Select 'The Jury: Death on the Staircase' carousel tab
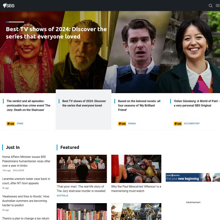The height and width of the screenshot is (220, 220). [28, 106]
